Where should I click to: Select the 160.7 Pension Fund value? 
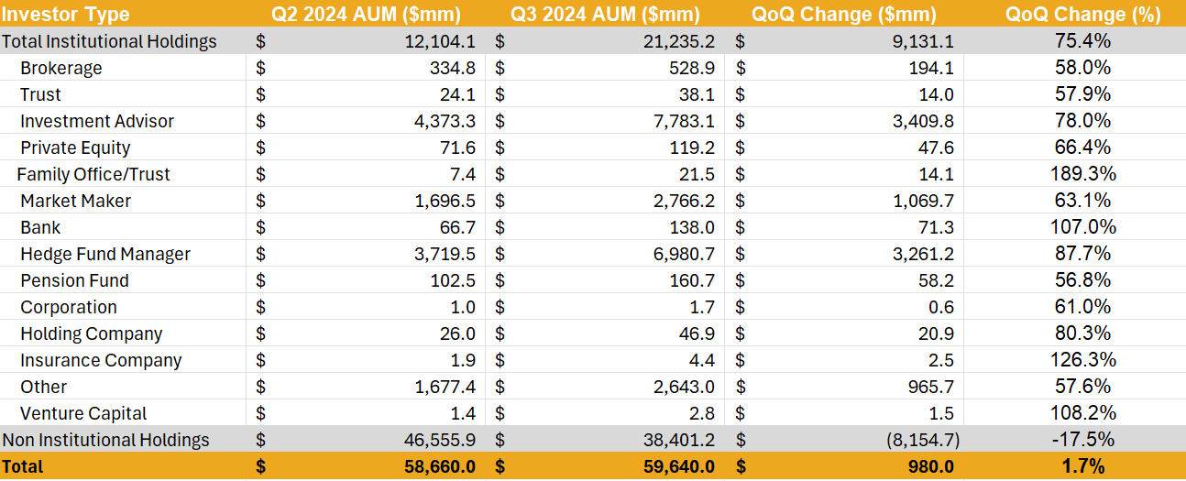click(694, 280)
